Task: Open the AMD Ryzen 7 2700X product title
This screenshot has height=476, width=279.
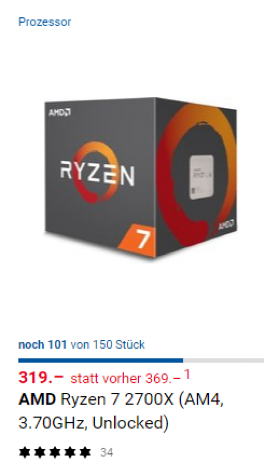Action: (121, 411)
